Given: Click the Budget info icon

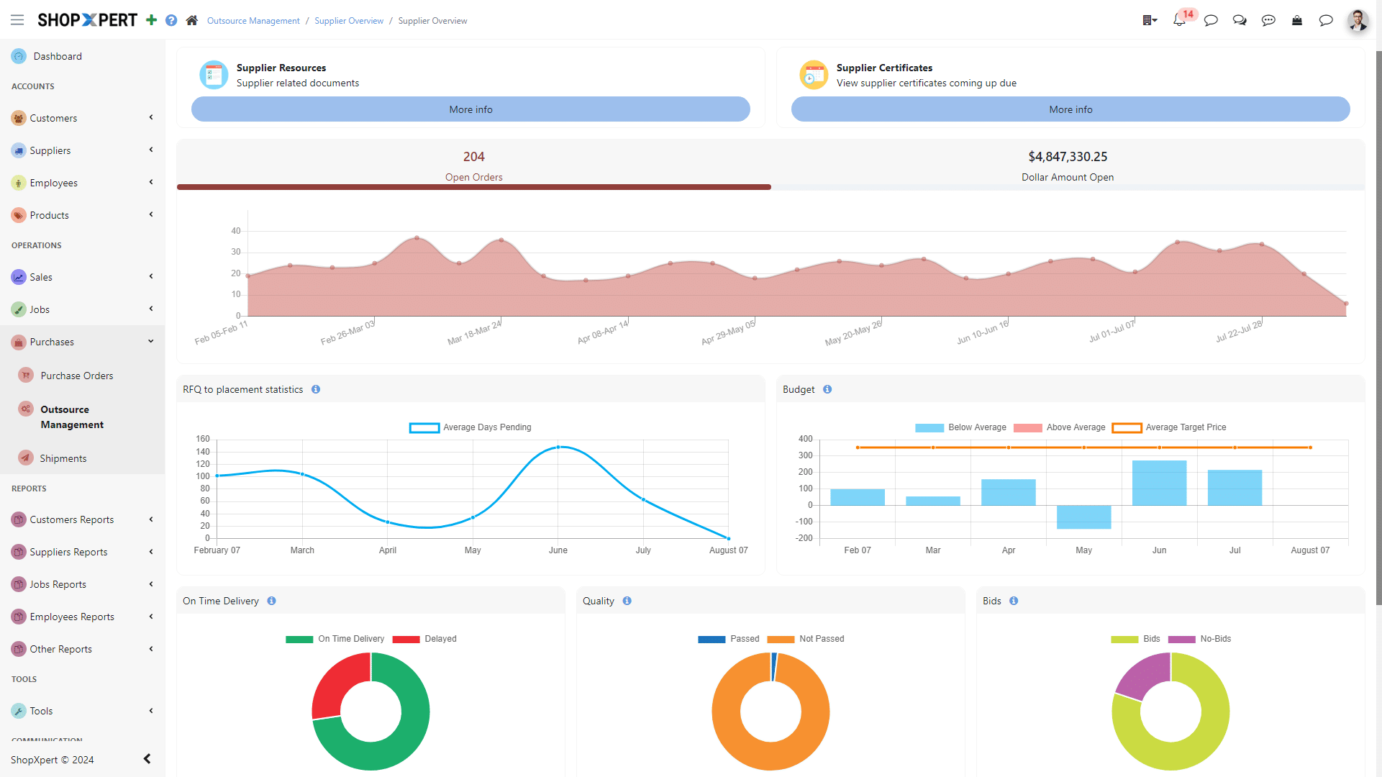Looking at the screenshot, I should click(827, 389).
